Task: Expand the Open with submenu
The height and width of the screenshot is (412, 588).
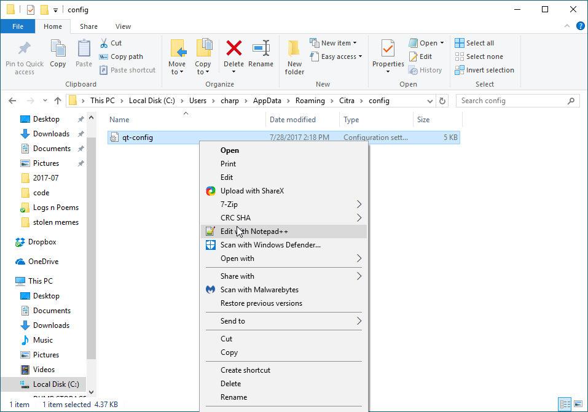Action: pyautogui.click(x=284, y=258)
